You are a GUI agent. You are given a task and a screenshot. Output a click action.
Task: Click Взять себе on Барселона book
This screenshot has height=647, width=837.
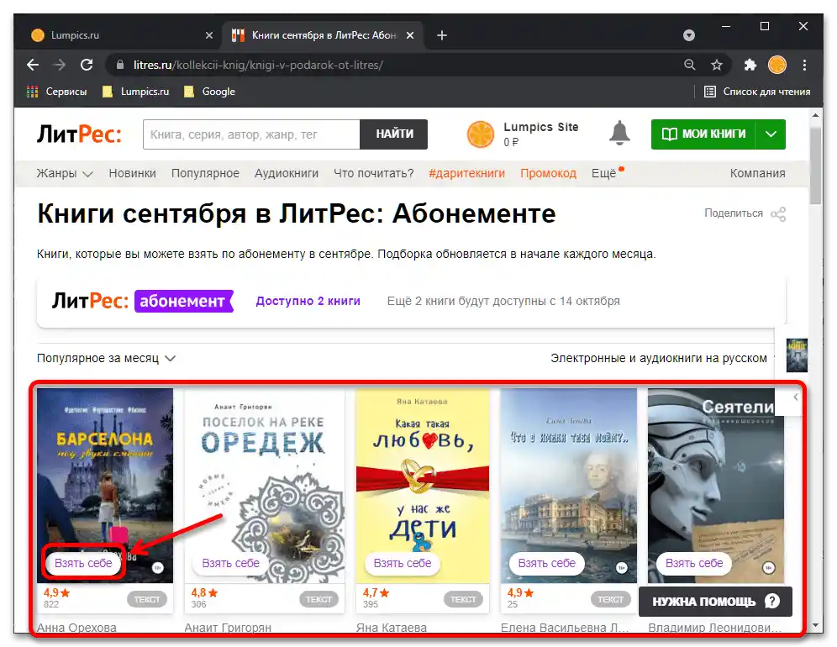click(83, 563)
